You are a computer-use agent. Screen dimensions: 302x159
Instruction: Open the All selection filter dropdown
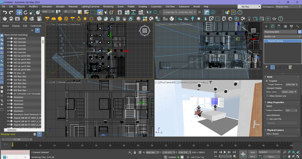click(70, 12)
